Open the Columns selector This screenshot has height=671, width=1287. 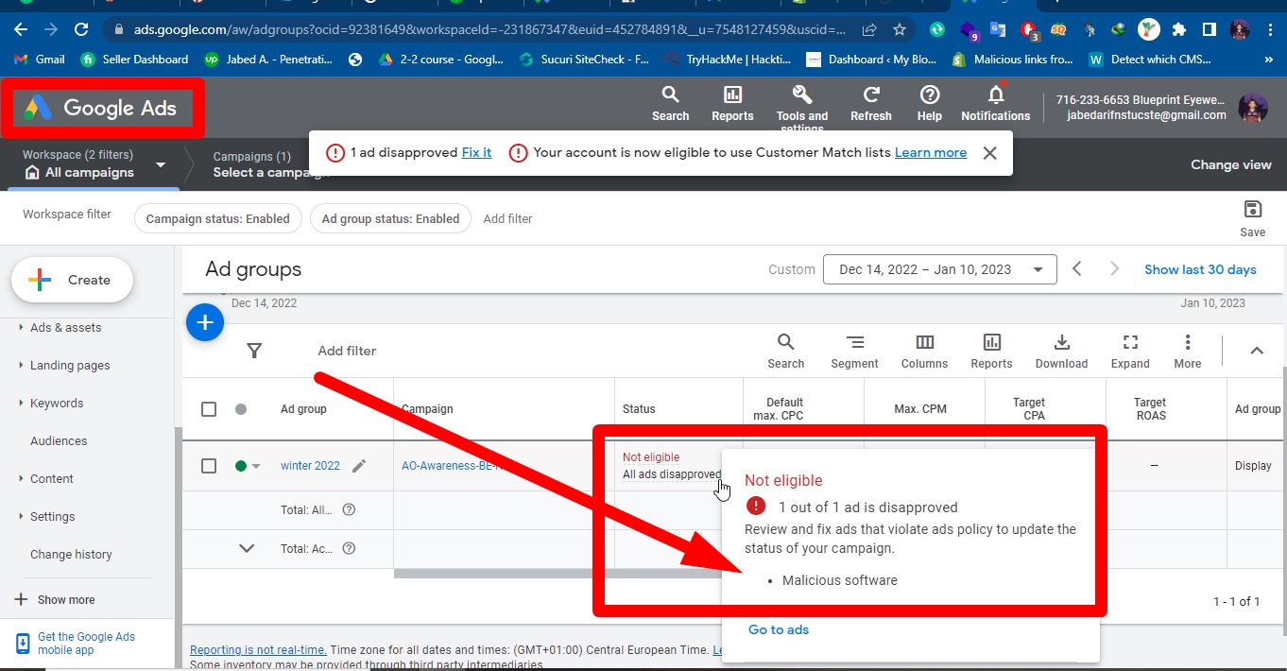click(x=924, y=351)
